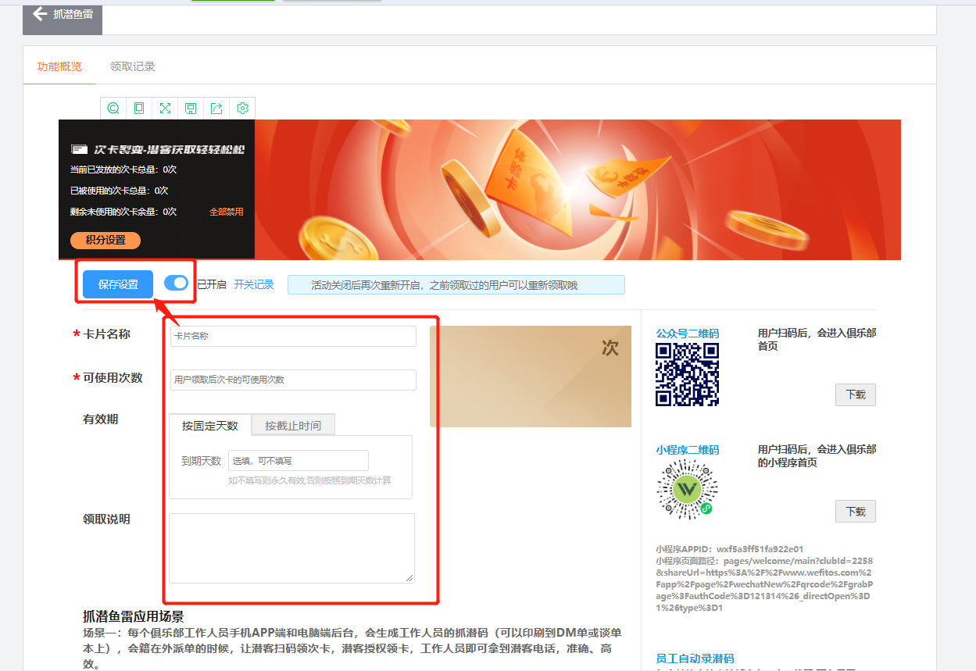Select the 按截止时间 validity option
Screen dimensions: 976x671
coord(293,426)
